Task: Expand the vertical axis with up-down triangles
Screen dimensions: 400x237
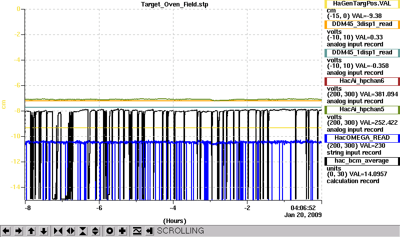Action: coord(95,231)
